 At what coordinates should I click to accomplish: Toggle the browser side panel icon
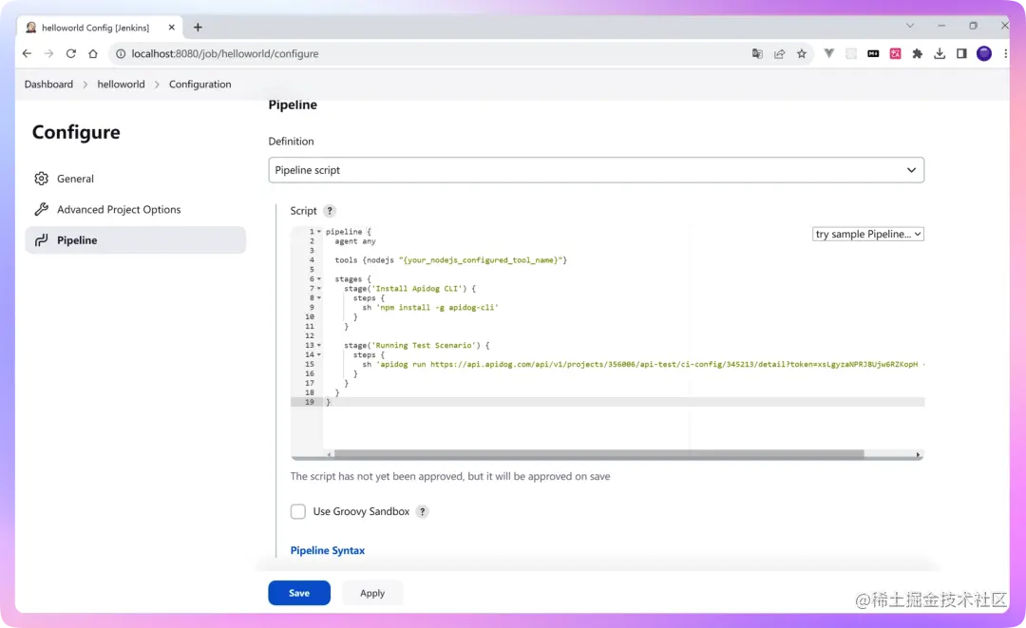coord(961,53)
